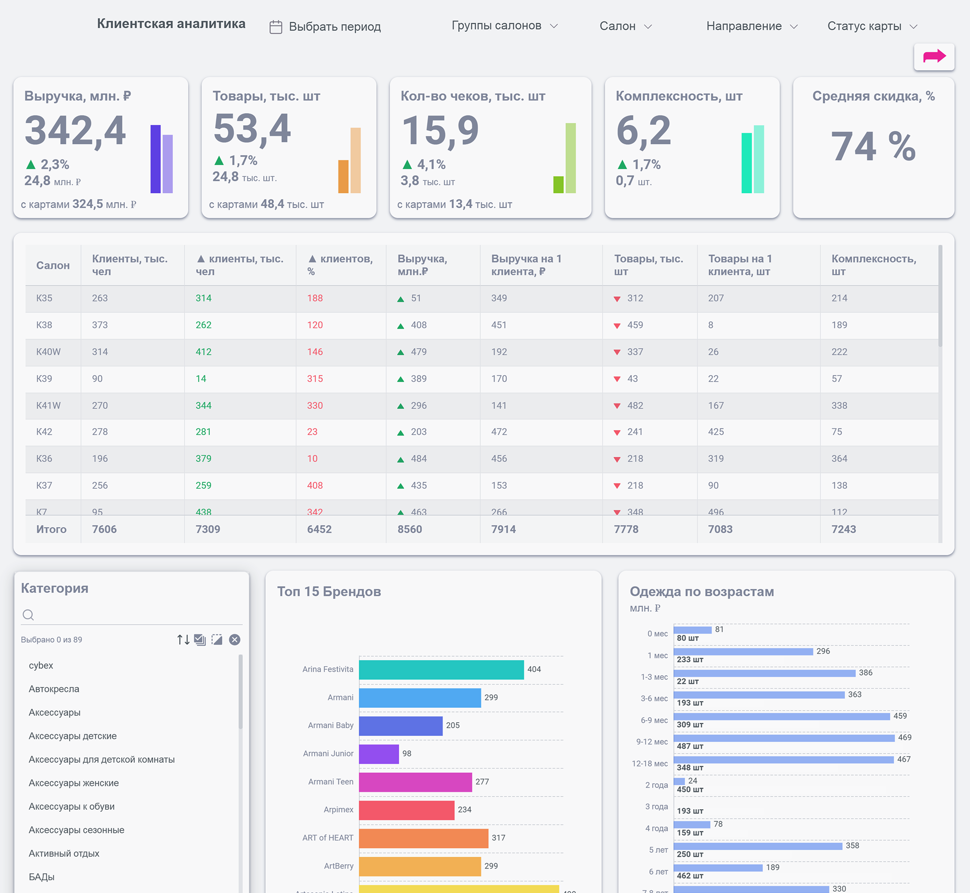970x893 pixels.
Task: Select Аксессуары для детской комнаты
Action: coord(102,759)
